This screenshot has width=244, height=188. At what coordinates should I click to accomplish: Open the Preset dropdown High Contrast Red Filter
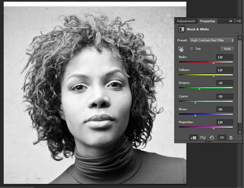(212, 40)
